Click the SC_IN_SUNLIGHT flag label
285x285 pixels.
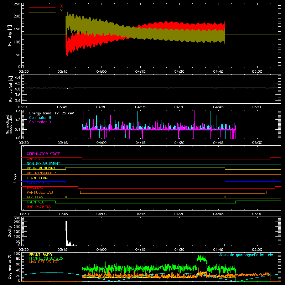pos(41,168)
